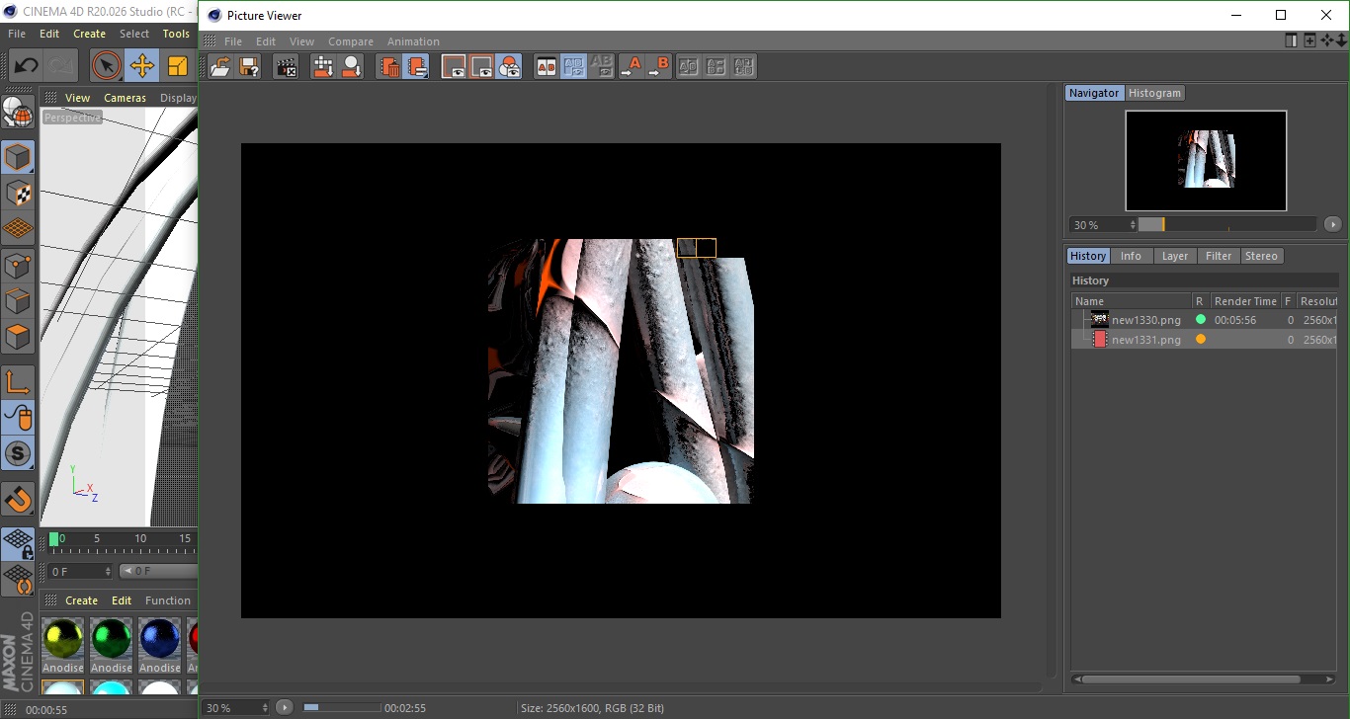Open the Compare menu
The height and width of the screenshot is (719, 1350).
pyautogui.click(x=351, y=41)
